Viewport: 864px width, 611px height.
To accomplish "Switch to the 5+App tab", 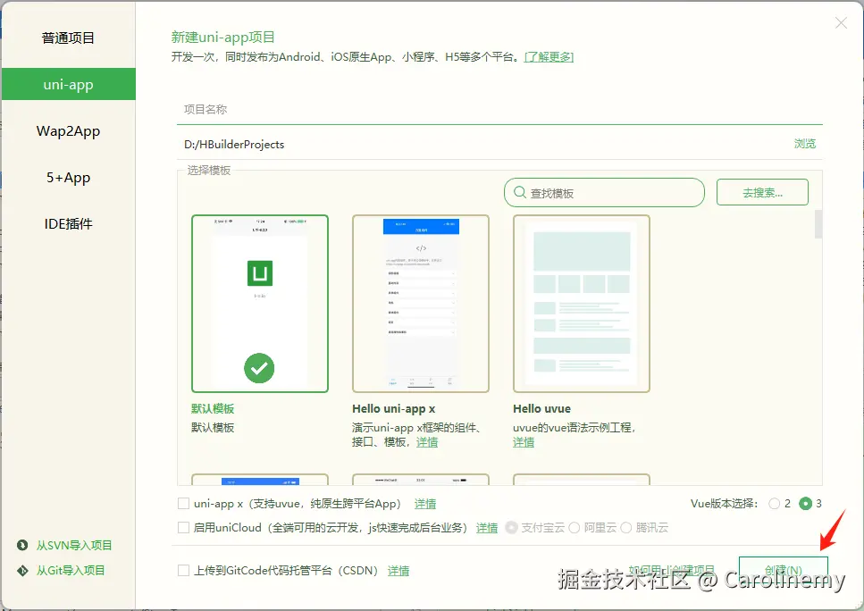I will click(x=68, y=178).
